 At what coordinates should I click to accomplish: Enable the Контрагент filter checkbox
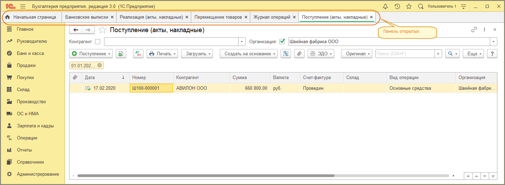coord(97,42)
